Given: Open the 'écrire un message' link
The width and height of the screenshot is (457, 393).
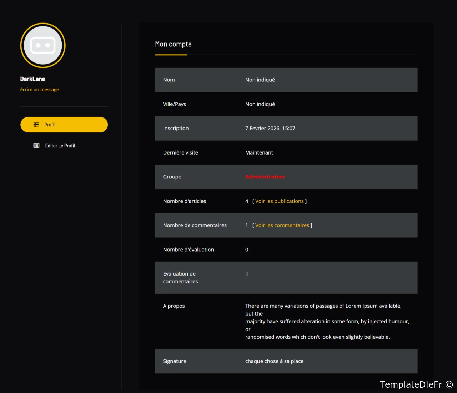Looking at the screenshot, I should click(39, 90).
